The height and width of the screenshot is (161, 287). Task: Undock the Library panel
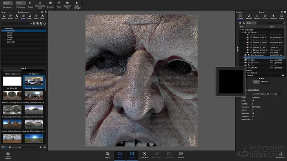(x=42, y=12)
